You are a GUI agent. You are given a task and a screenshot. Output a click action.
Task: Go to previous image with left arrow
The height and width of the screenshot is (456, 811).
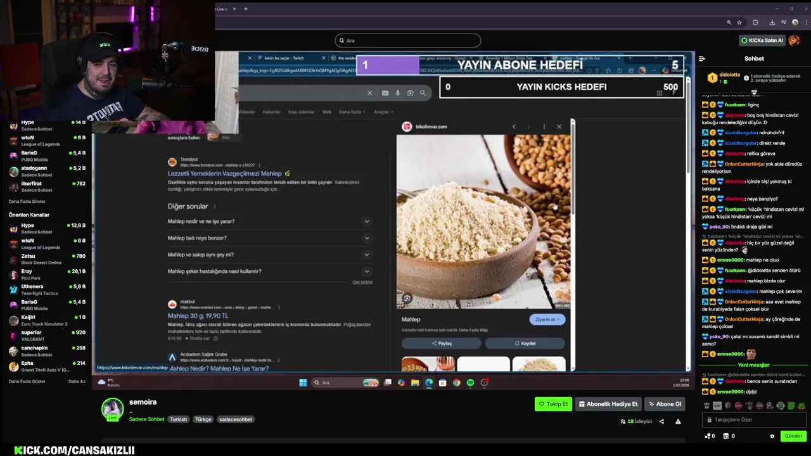(514, 127)
